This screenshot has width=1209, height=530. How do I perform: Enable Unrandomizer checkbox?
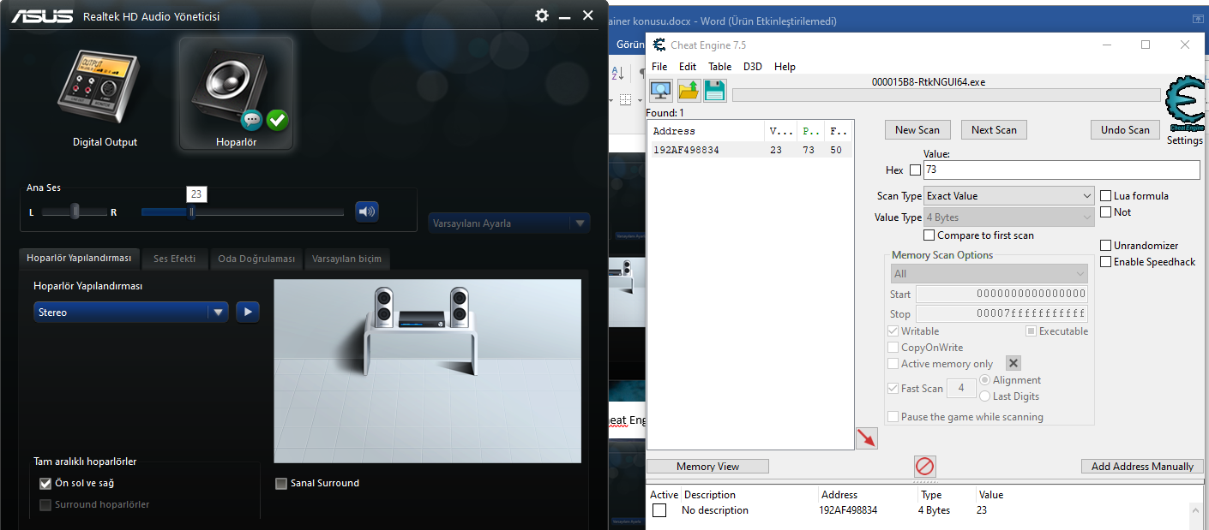[x=1106, y=246]
